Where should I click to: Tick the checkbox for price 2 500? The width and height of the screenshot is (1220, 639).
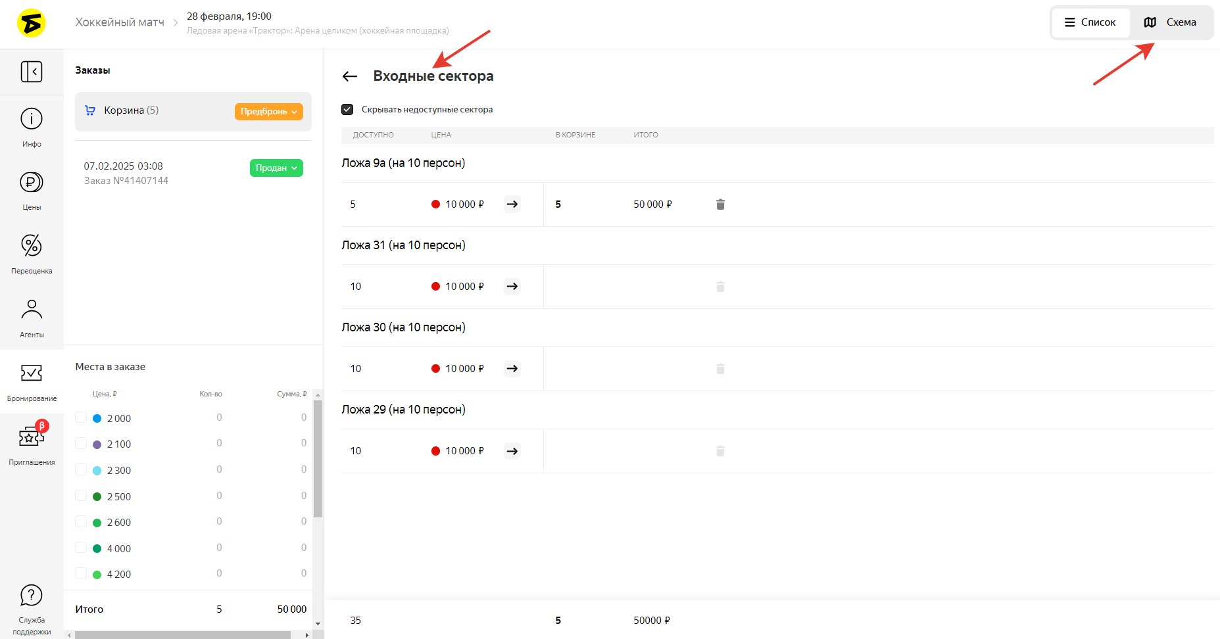click(x=81, y=496)
